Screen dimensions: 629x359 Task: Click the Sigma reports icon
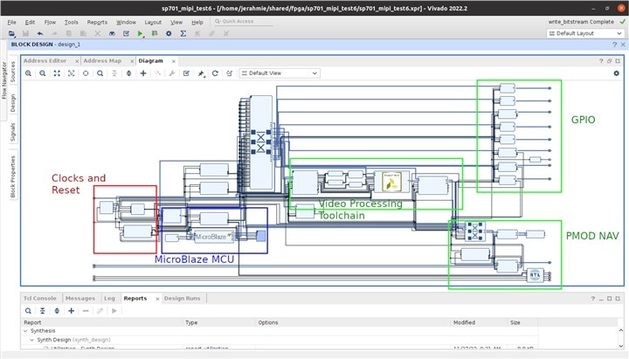(x=183, y=34)
